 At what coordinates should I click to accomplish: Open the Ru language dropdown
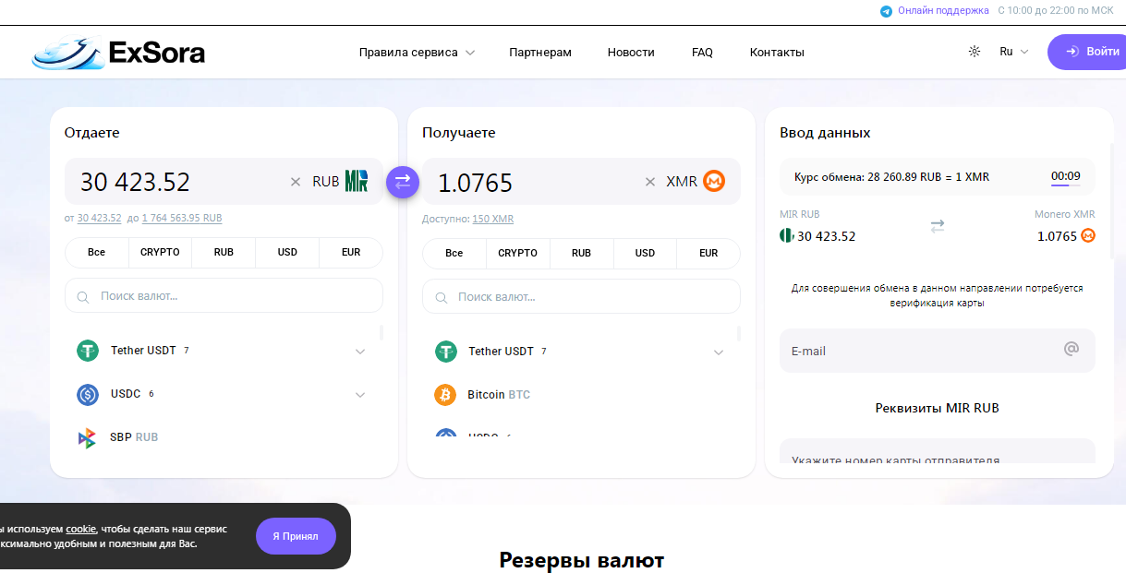1013,52
